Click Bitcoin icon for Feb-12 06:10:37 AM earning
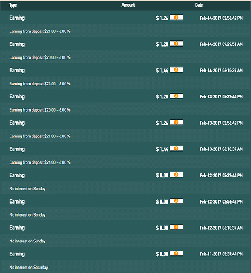This screenshot has height=273, width=251. point(176,228)
